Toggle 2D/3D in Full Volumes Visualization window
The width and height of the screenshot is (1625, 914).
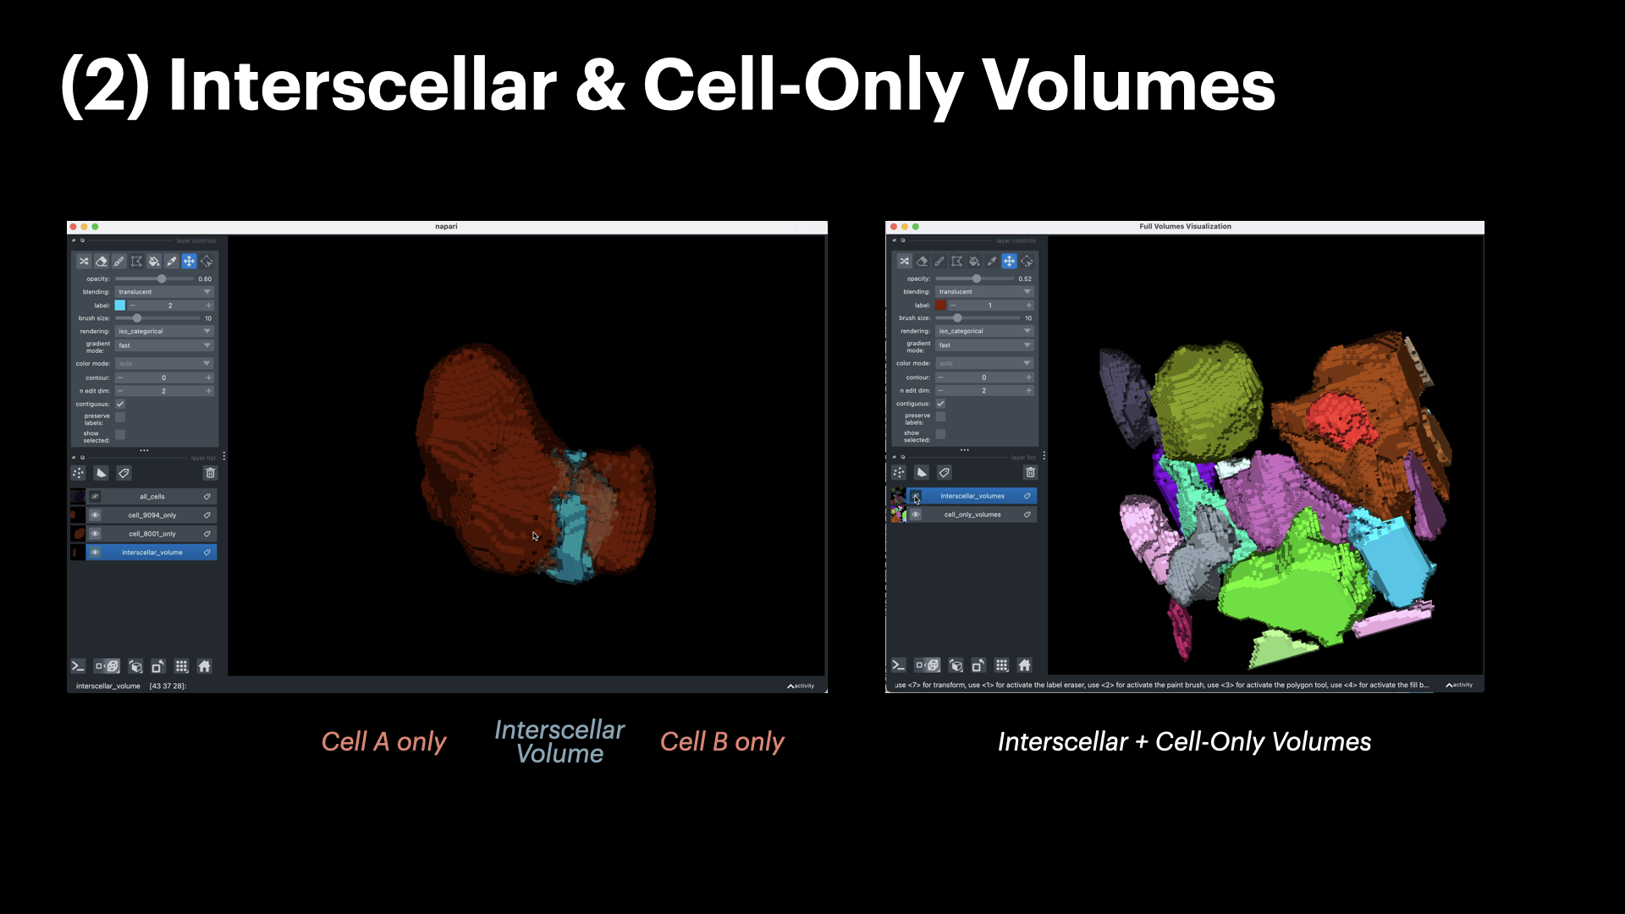click(x=928, y=665)
